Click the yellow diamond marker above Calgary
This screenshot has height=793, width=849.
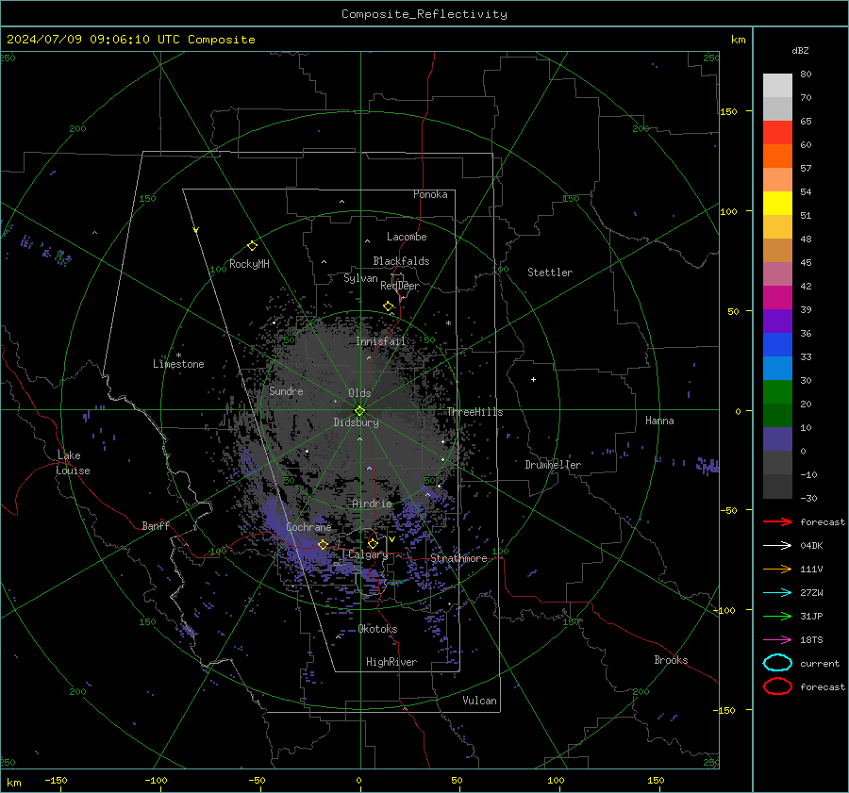(373, 543)
